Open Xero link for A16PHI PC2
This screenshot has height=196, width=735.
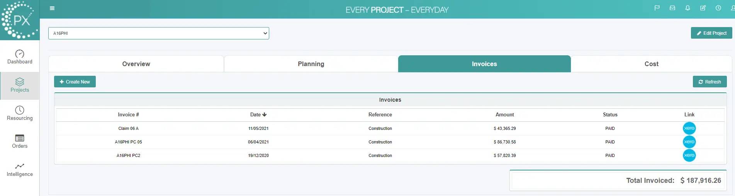click(x=689, y=155)
